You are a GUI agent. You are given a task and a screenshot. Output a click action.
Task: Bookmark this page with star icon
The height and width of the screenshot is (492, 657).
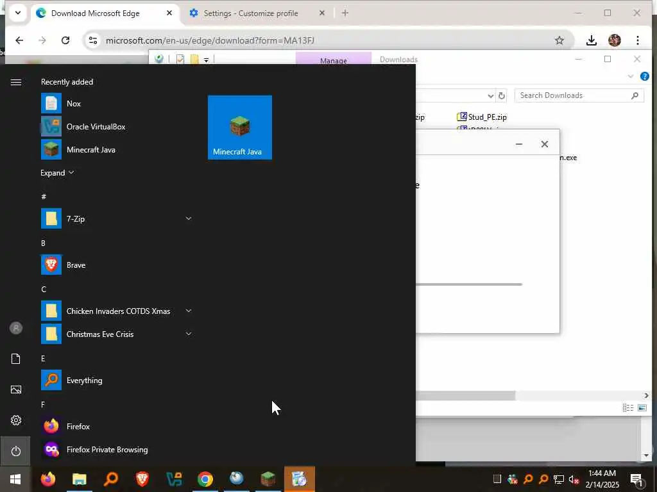(x=559, y=40)
